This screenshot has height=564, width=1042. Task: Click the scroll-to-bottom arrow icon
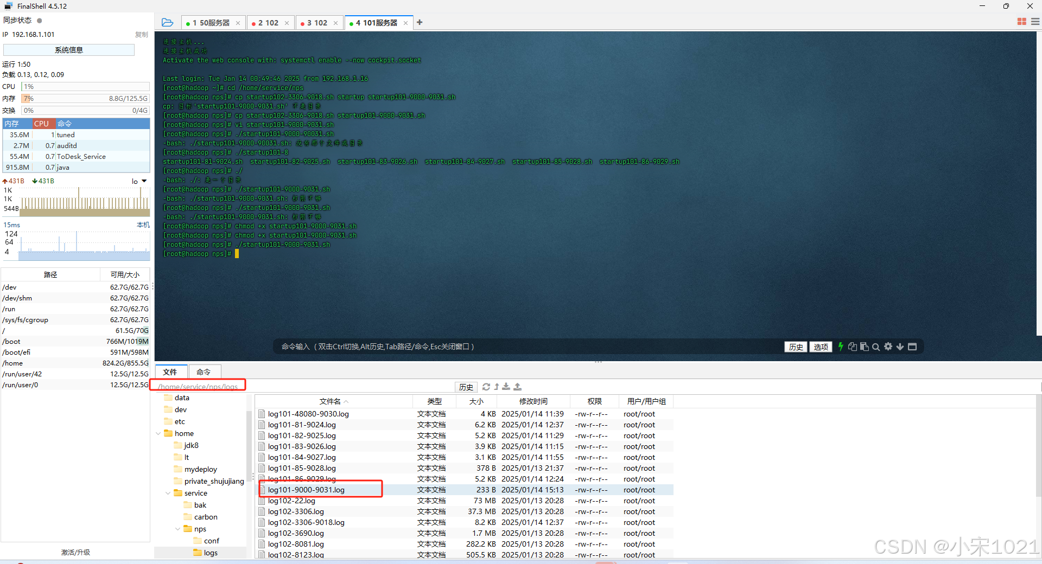click(900, 347)
